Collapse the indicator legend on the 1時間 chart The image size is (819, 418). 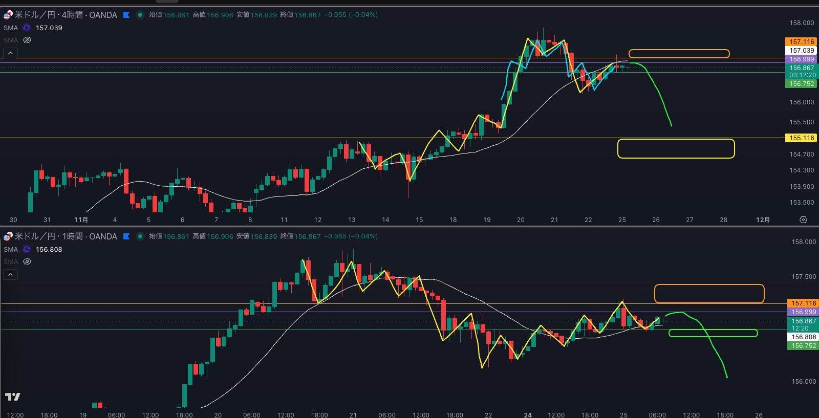10,275
